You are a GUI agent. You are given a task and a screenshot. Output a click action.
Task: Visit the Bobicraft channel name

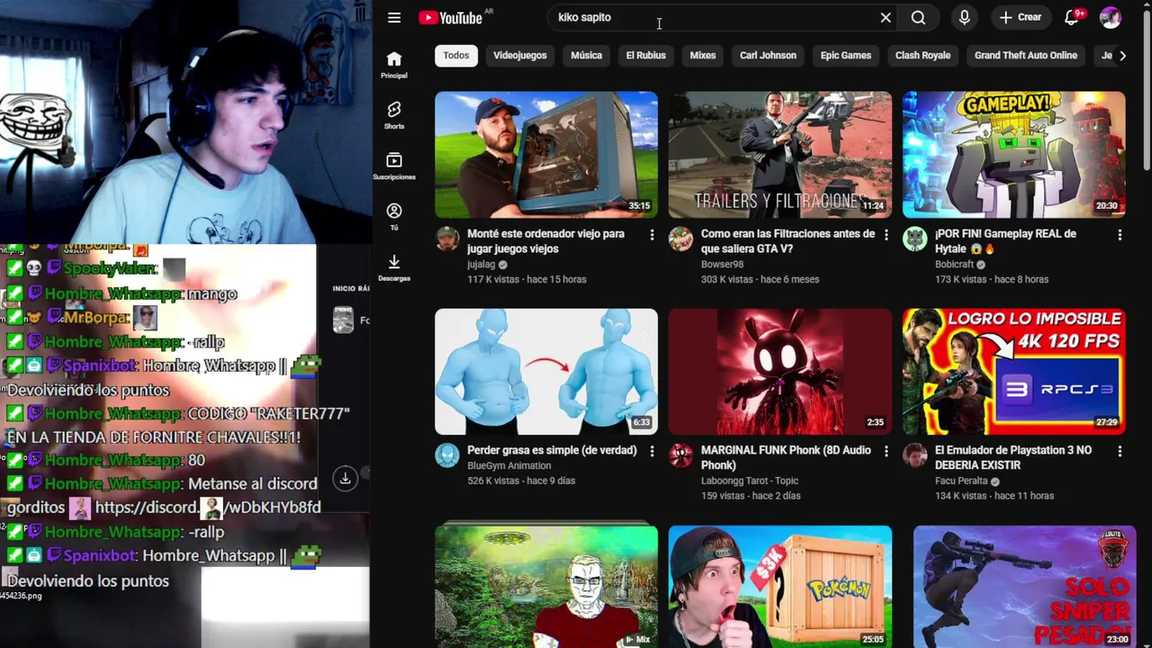click(x=954, y=265)
